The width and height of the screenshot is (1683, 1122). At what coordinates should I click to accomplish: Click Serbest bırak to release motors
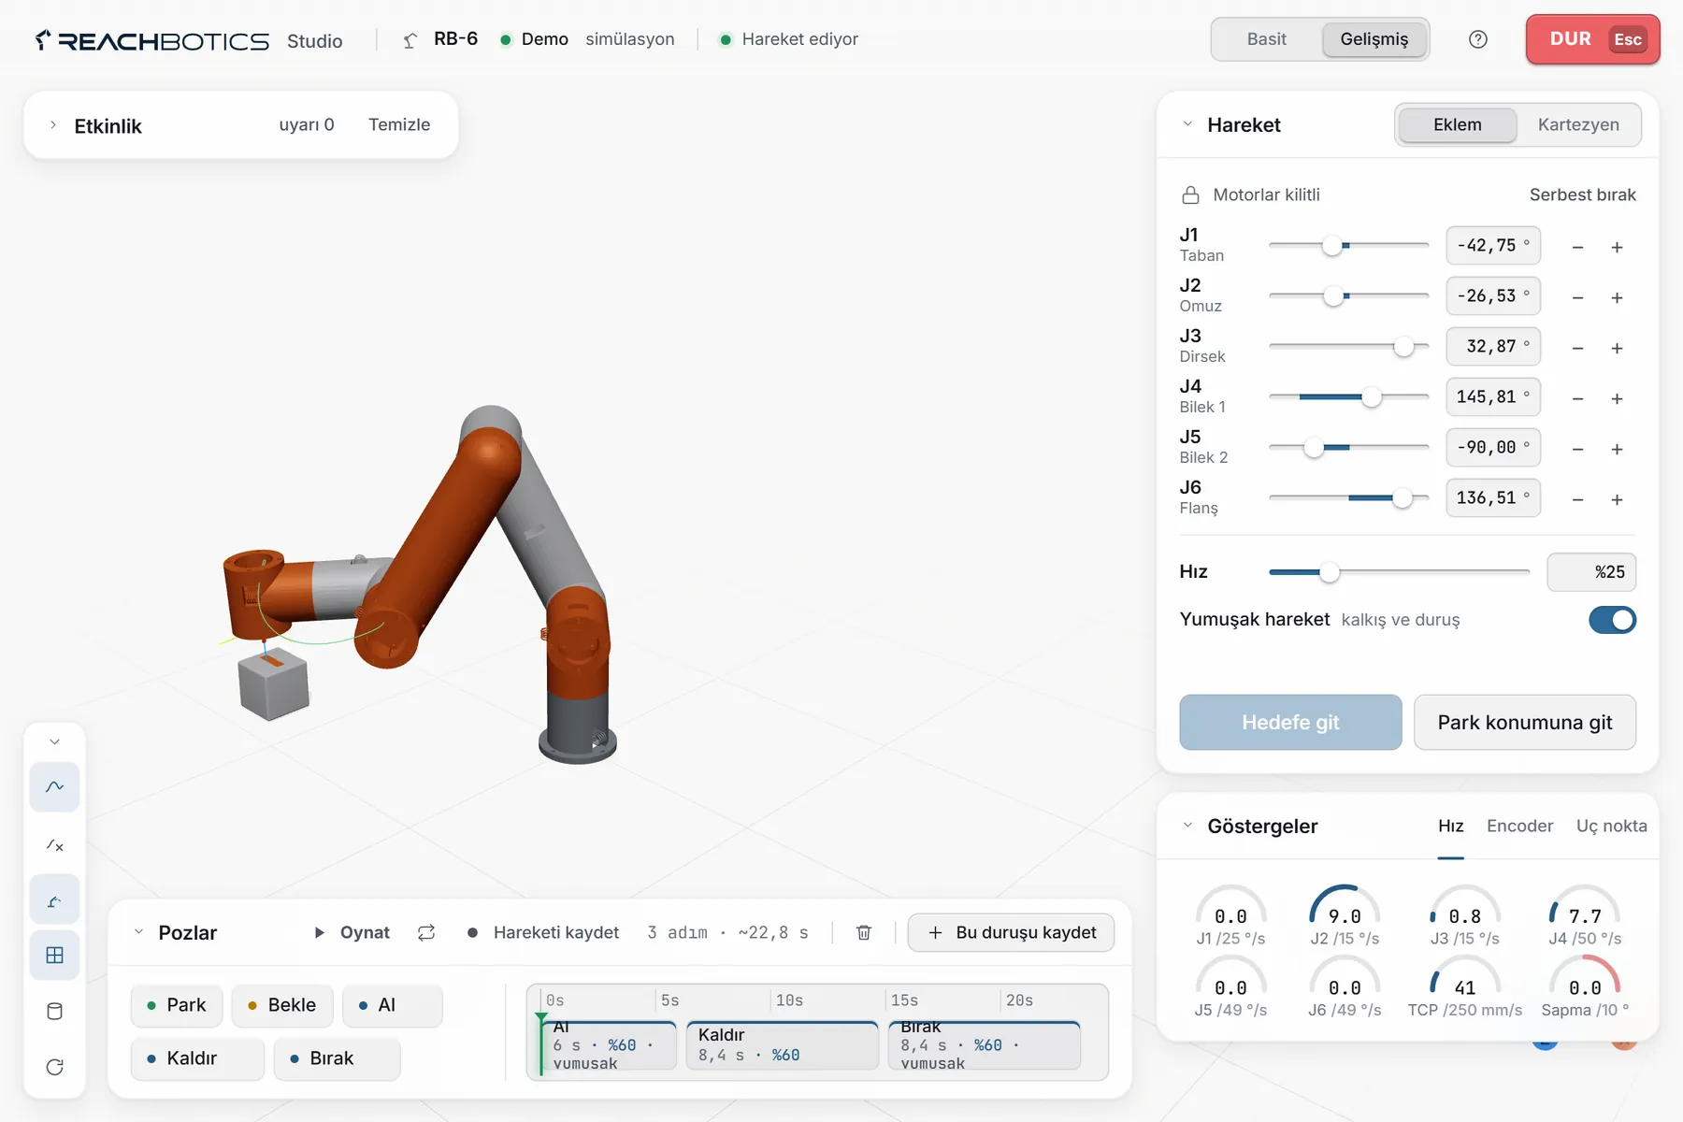click(1582, 194)
